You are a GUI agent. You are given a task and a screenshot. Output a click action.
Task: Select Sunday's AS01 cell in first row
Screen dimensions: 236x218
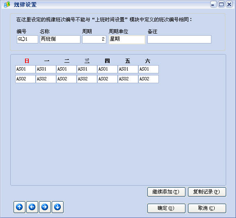click(x=25, y=69)
